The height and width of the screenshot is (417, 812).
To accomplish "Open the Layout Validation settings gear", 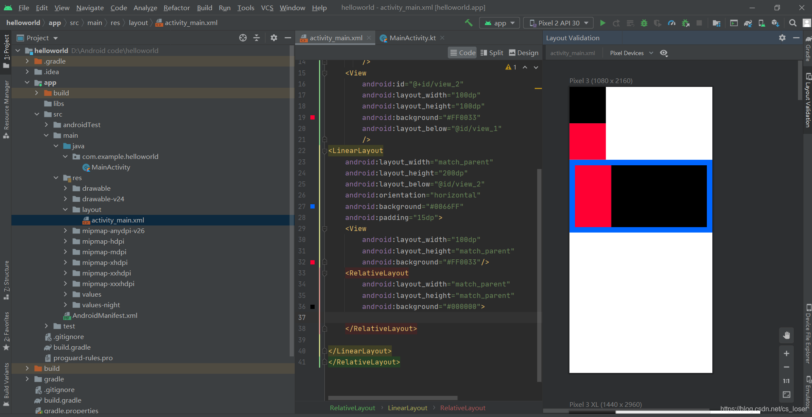I will tap(782, 38).
